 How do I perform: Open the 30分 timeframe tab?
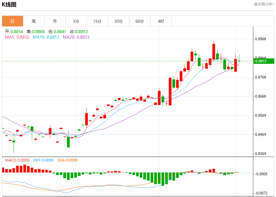click(x=118, y=21)
